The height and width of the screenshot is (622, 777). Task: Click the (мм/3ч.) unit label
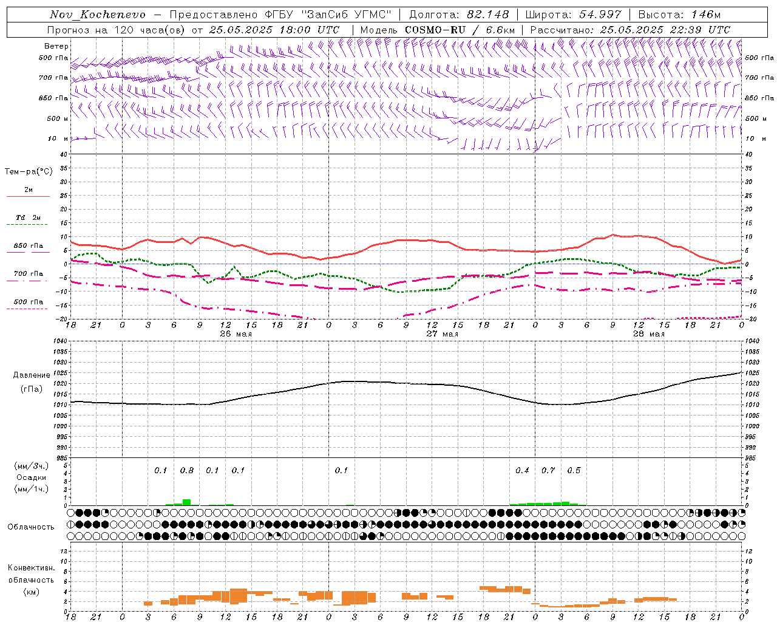[32, 466]
